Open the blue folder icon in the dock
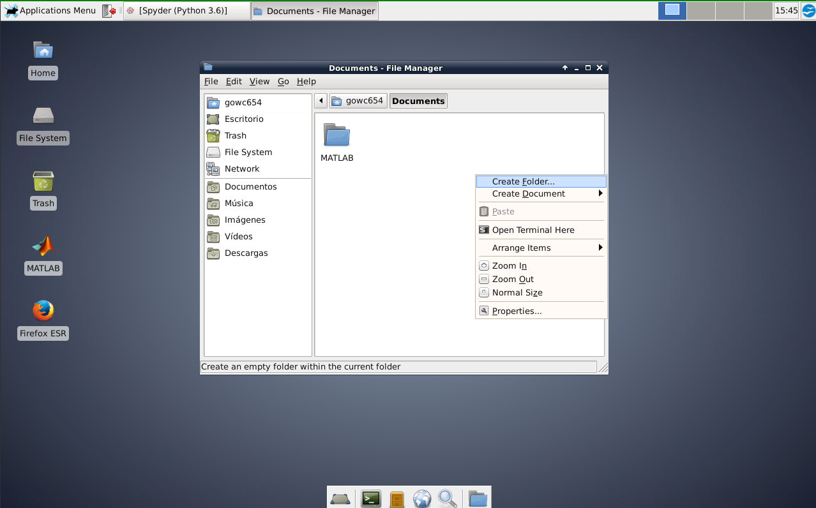 tap(478, 498)
